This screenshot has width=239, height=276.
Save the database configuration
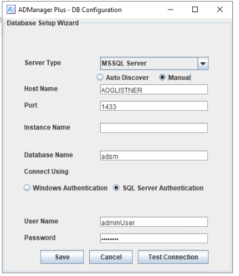point(62,257)
